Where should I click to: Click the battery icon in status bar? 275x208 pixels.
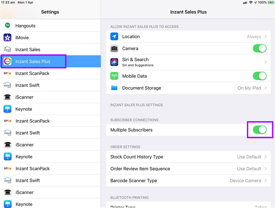(x=270, y=2)
